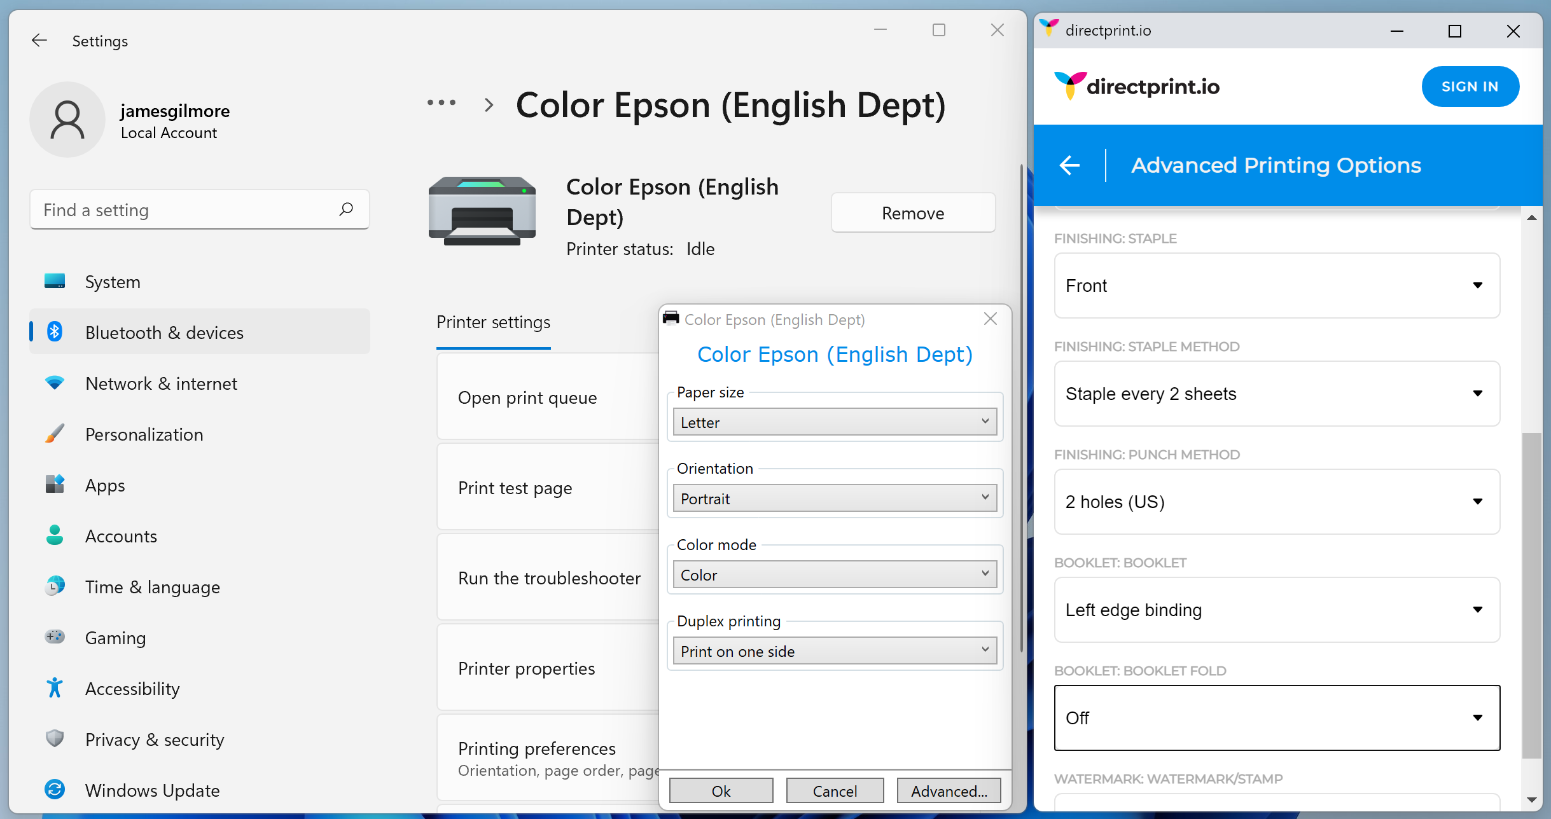The width and height of the screenshot is (1551, 819).
Task: Click the Privacy shield icon
Action: pos(55,739)
